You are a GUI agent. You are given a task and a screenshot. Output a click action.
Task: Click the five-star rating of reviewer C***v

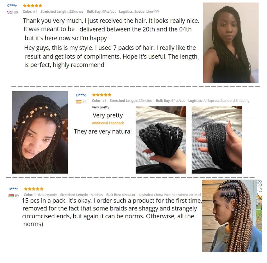(33, 6)
